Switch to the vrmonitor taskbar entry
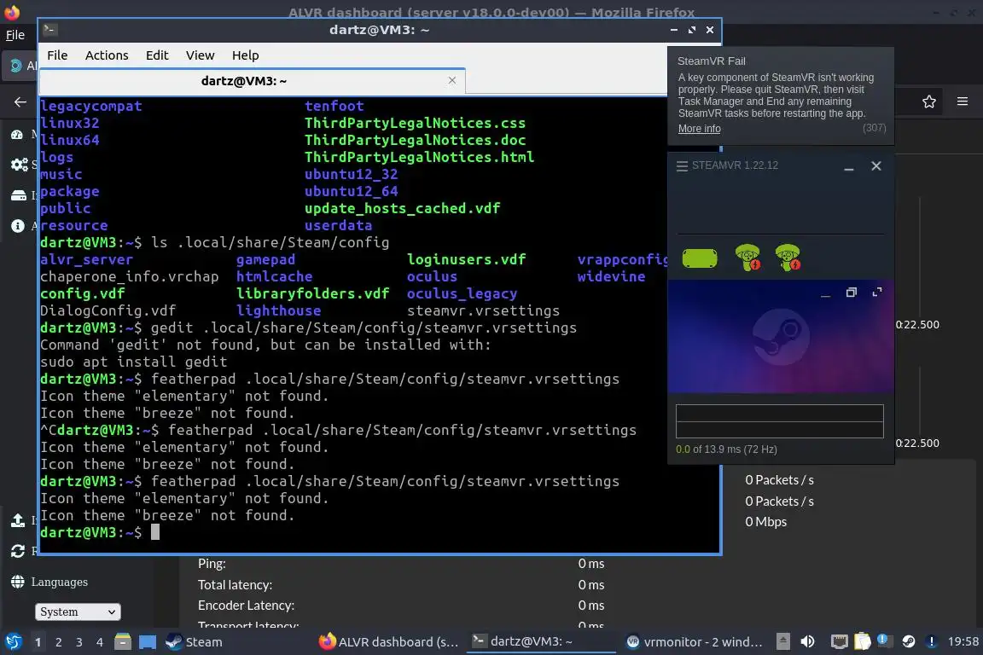The image size is (983, 655). [x=695, y=642]
